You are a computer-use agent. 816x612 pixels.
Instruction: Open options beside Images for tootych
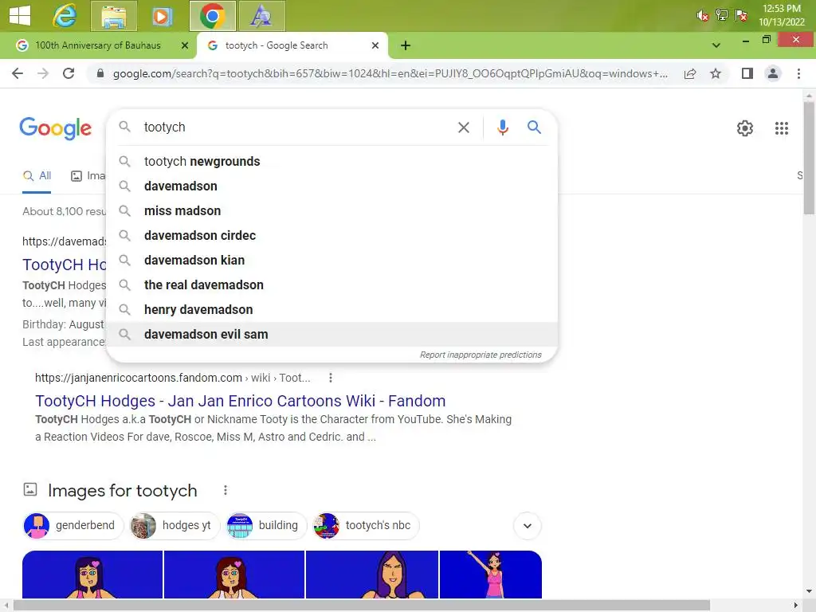[225, 490]
